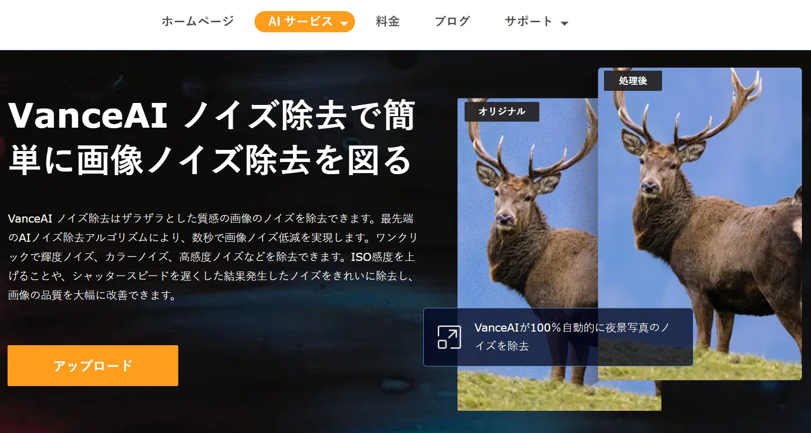The image size is (811, 433).
Task: Click the VanceAIが100%自動的に夜景写真のノイズを除去 text
Action: click(x=572, y=337)
